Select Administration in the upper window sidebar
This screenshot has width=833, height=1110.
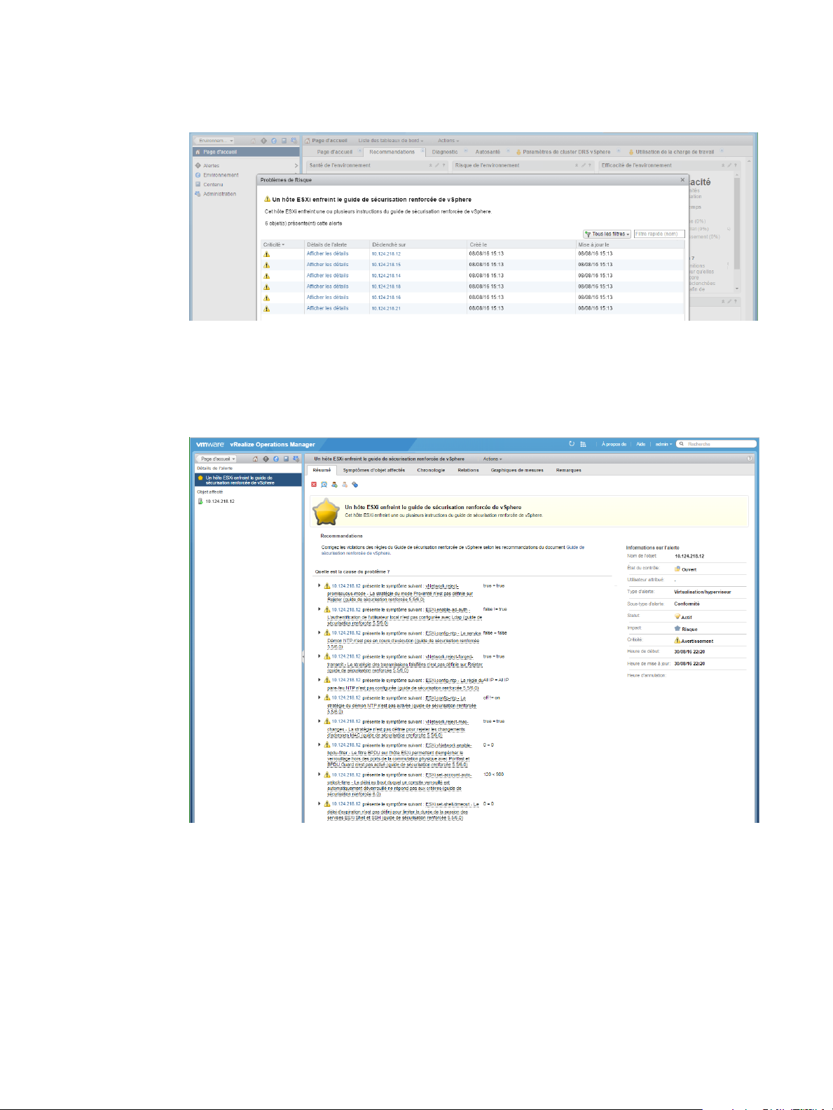[219, 194]
